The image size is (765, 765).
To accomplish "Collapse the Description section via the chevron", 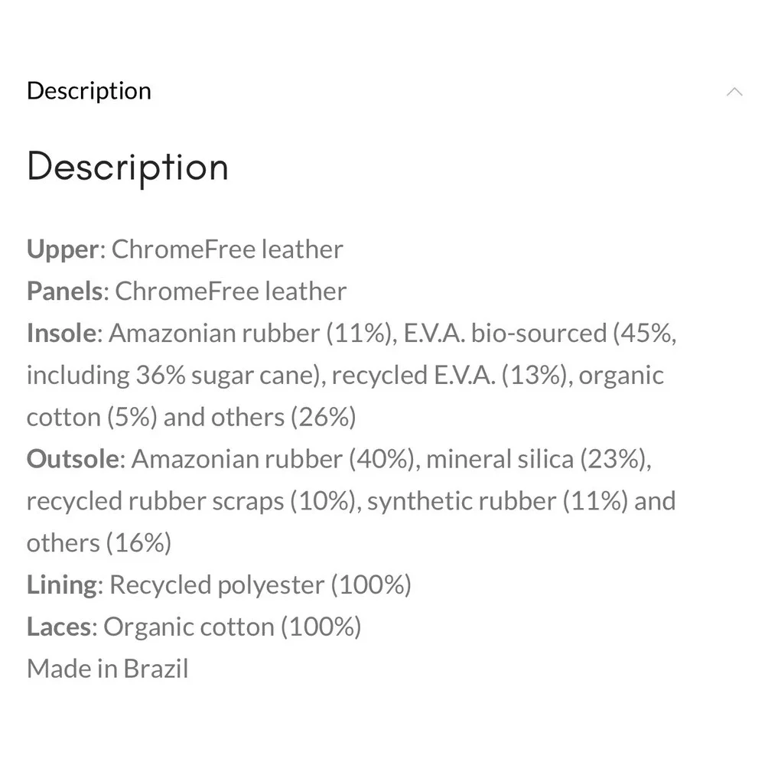I will pyautogui.click(x=735, y=91).
